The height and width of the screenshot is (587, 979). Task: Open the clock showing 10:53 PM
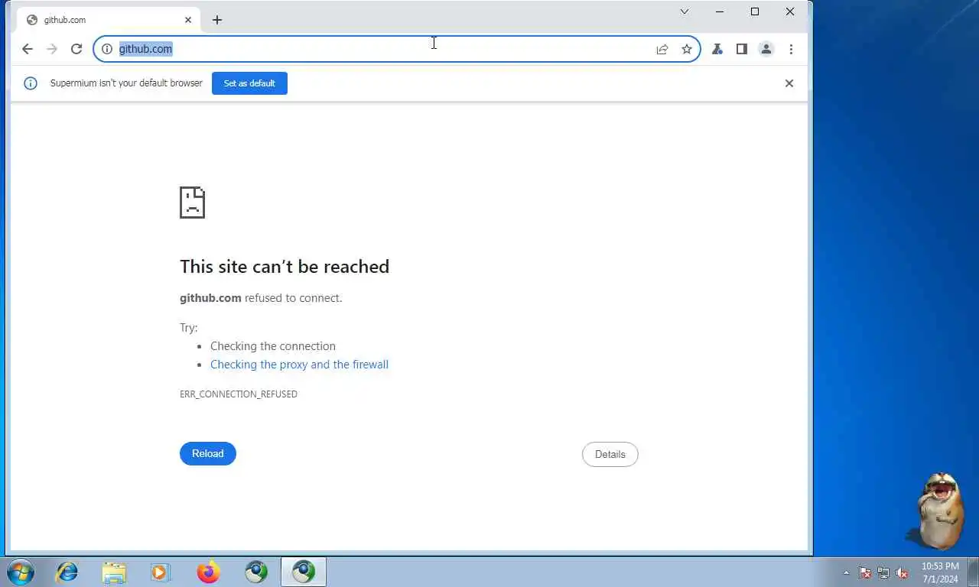[x=940, y=572]
